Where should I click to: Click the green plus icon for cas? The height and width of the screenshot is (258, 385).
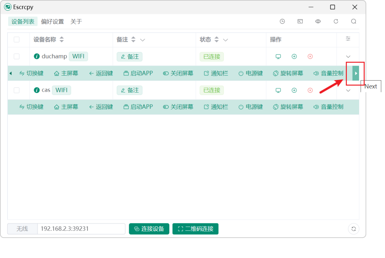tap(294, 90)
